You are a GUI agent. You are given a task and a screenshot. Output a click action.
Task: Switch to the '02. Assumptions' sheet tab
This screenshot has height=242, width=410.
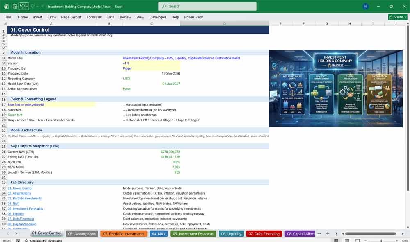pos(82,234)
